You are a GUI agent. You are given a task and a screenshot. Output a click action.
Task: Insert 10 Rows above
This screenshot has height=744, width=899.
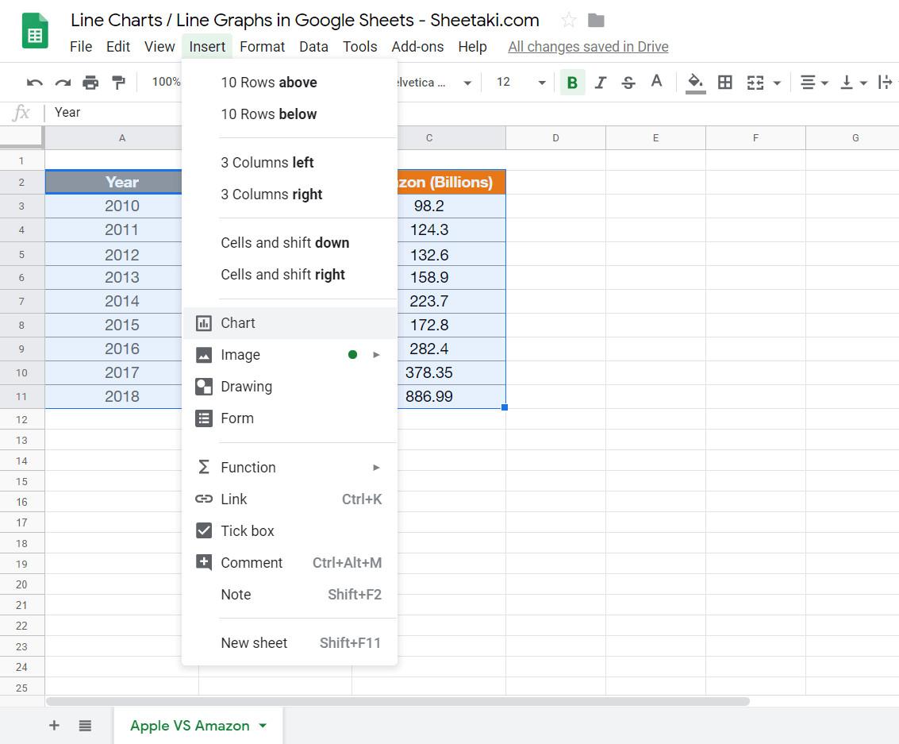269,82
